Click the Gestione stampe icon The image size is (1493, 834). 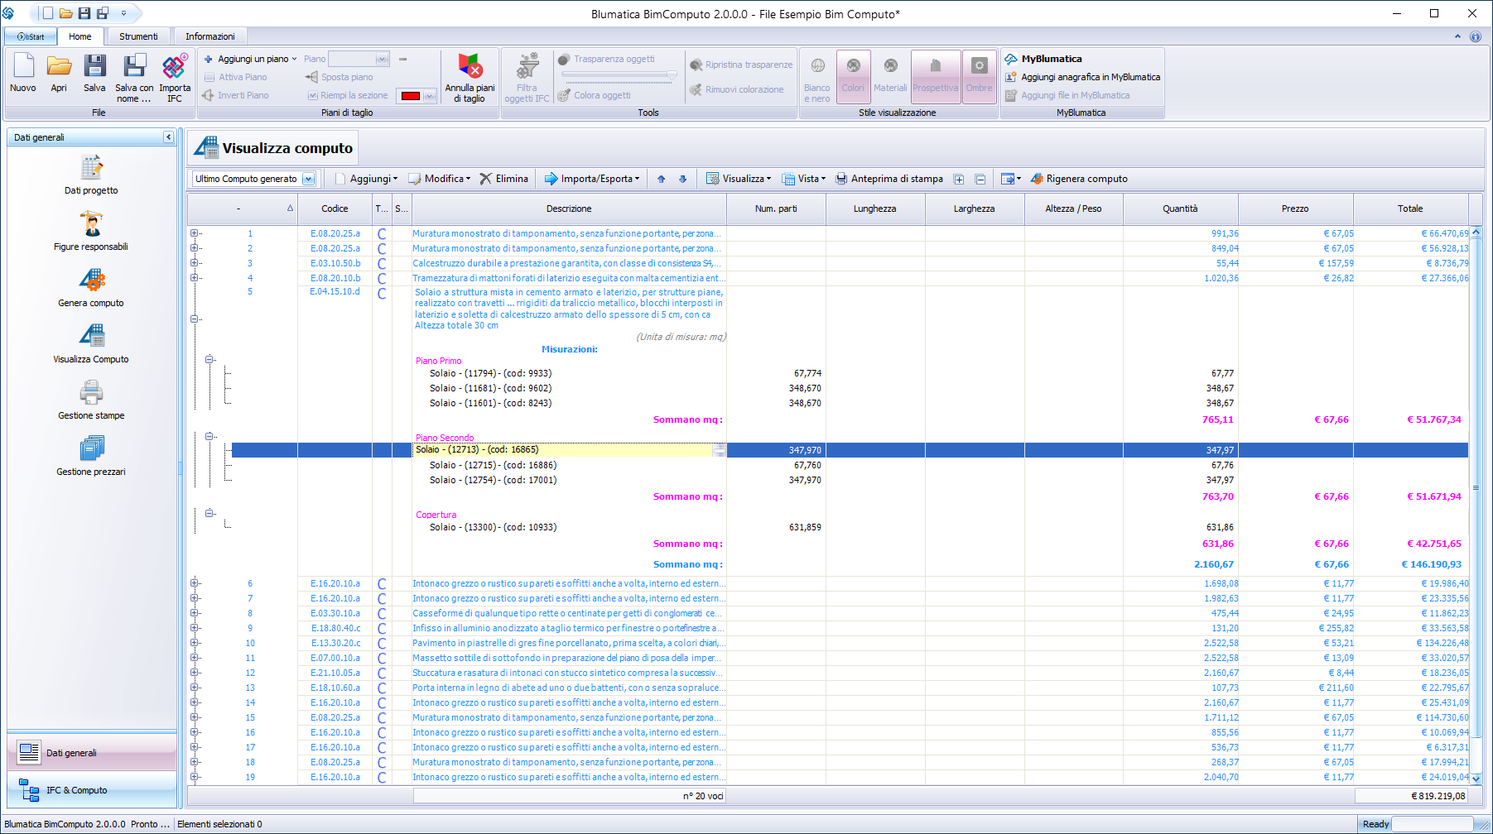(91, 393)
